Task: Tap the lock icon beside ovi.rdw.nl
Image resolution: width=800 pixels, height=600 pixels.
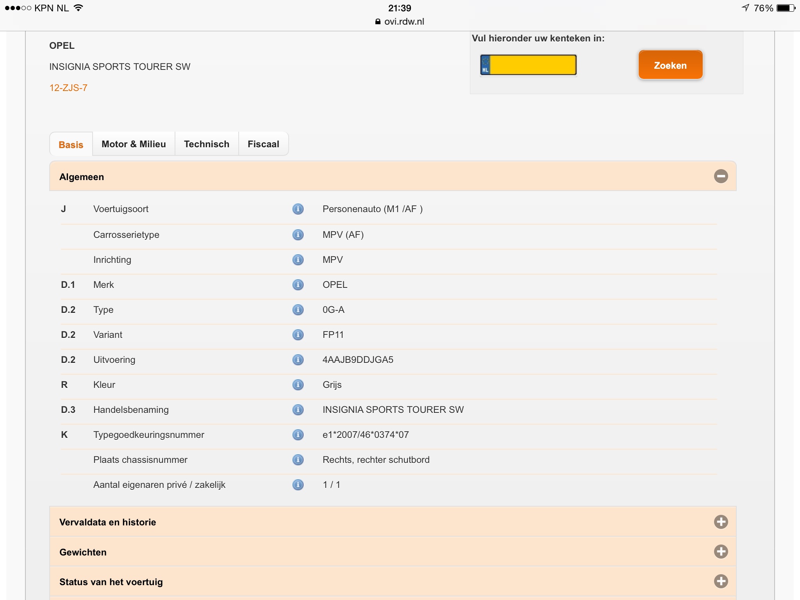Action: [377, 21]
